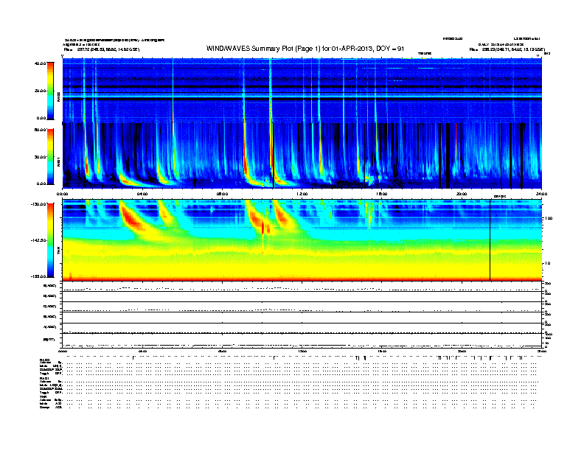Click the RAD1 spectrogram panel
Viewport: 584px width, 451px height.
point(302,155)
